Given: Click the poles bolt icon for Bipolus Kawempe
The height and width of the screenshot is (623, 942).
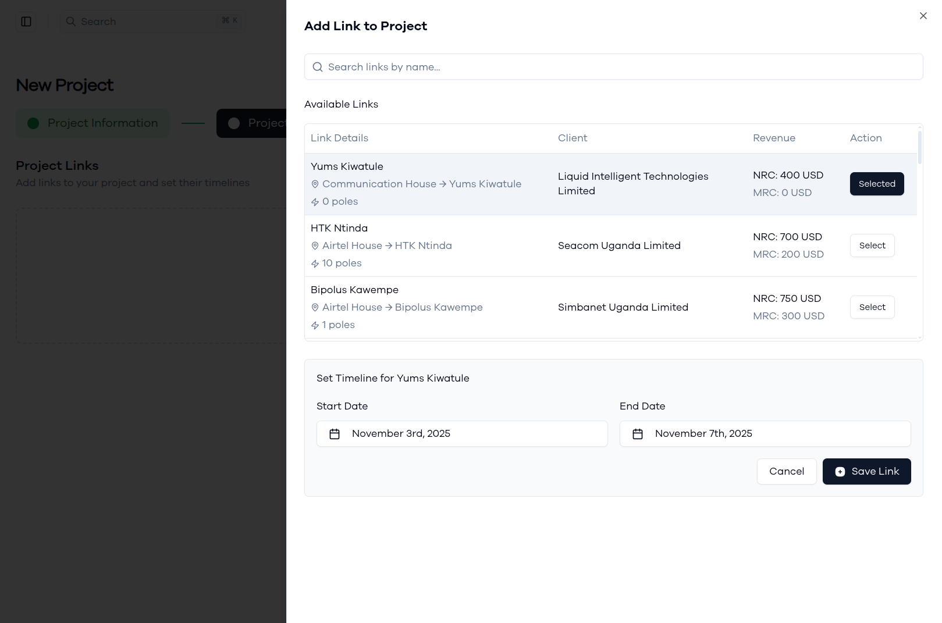Looking at the screenshot, I should tap(315, 325).
